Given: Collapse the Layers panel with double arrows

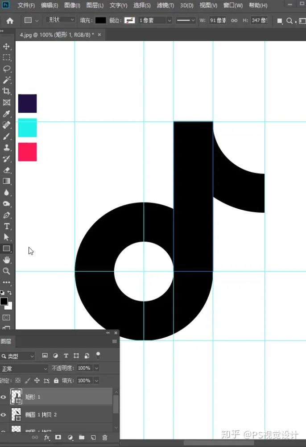Looking at the screenshot, I should tap(108, 333).
